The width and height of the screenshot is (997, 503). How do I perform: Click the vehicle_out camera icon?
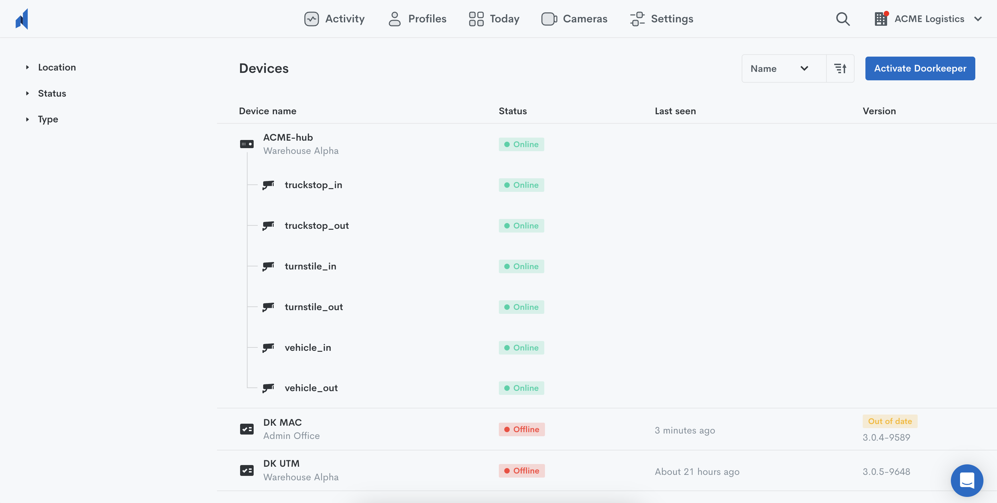pos(268,388)
